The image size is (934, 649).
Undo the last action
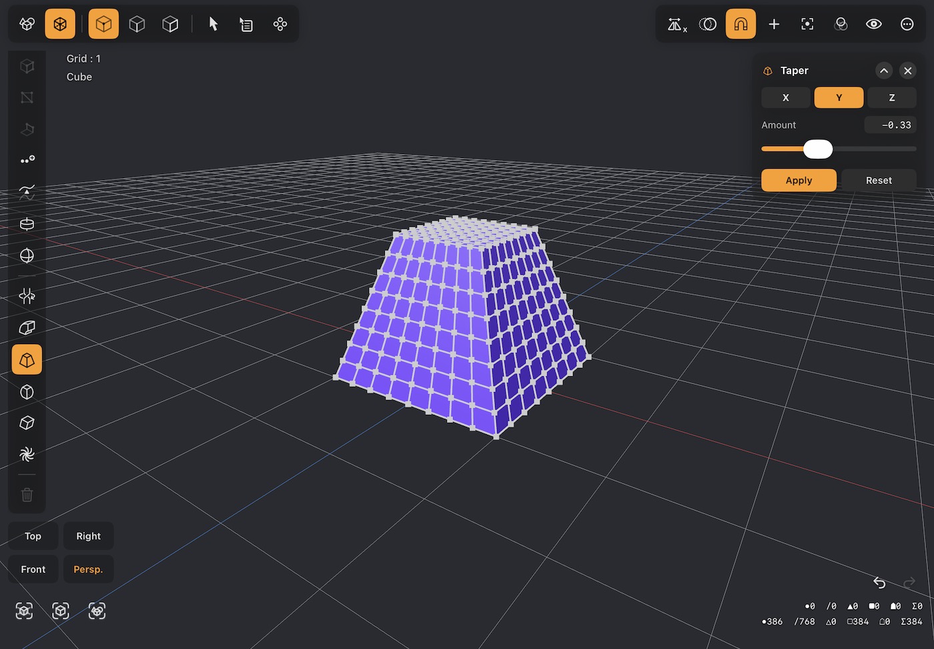(880, 582)
